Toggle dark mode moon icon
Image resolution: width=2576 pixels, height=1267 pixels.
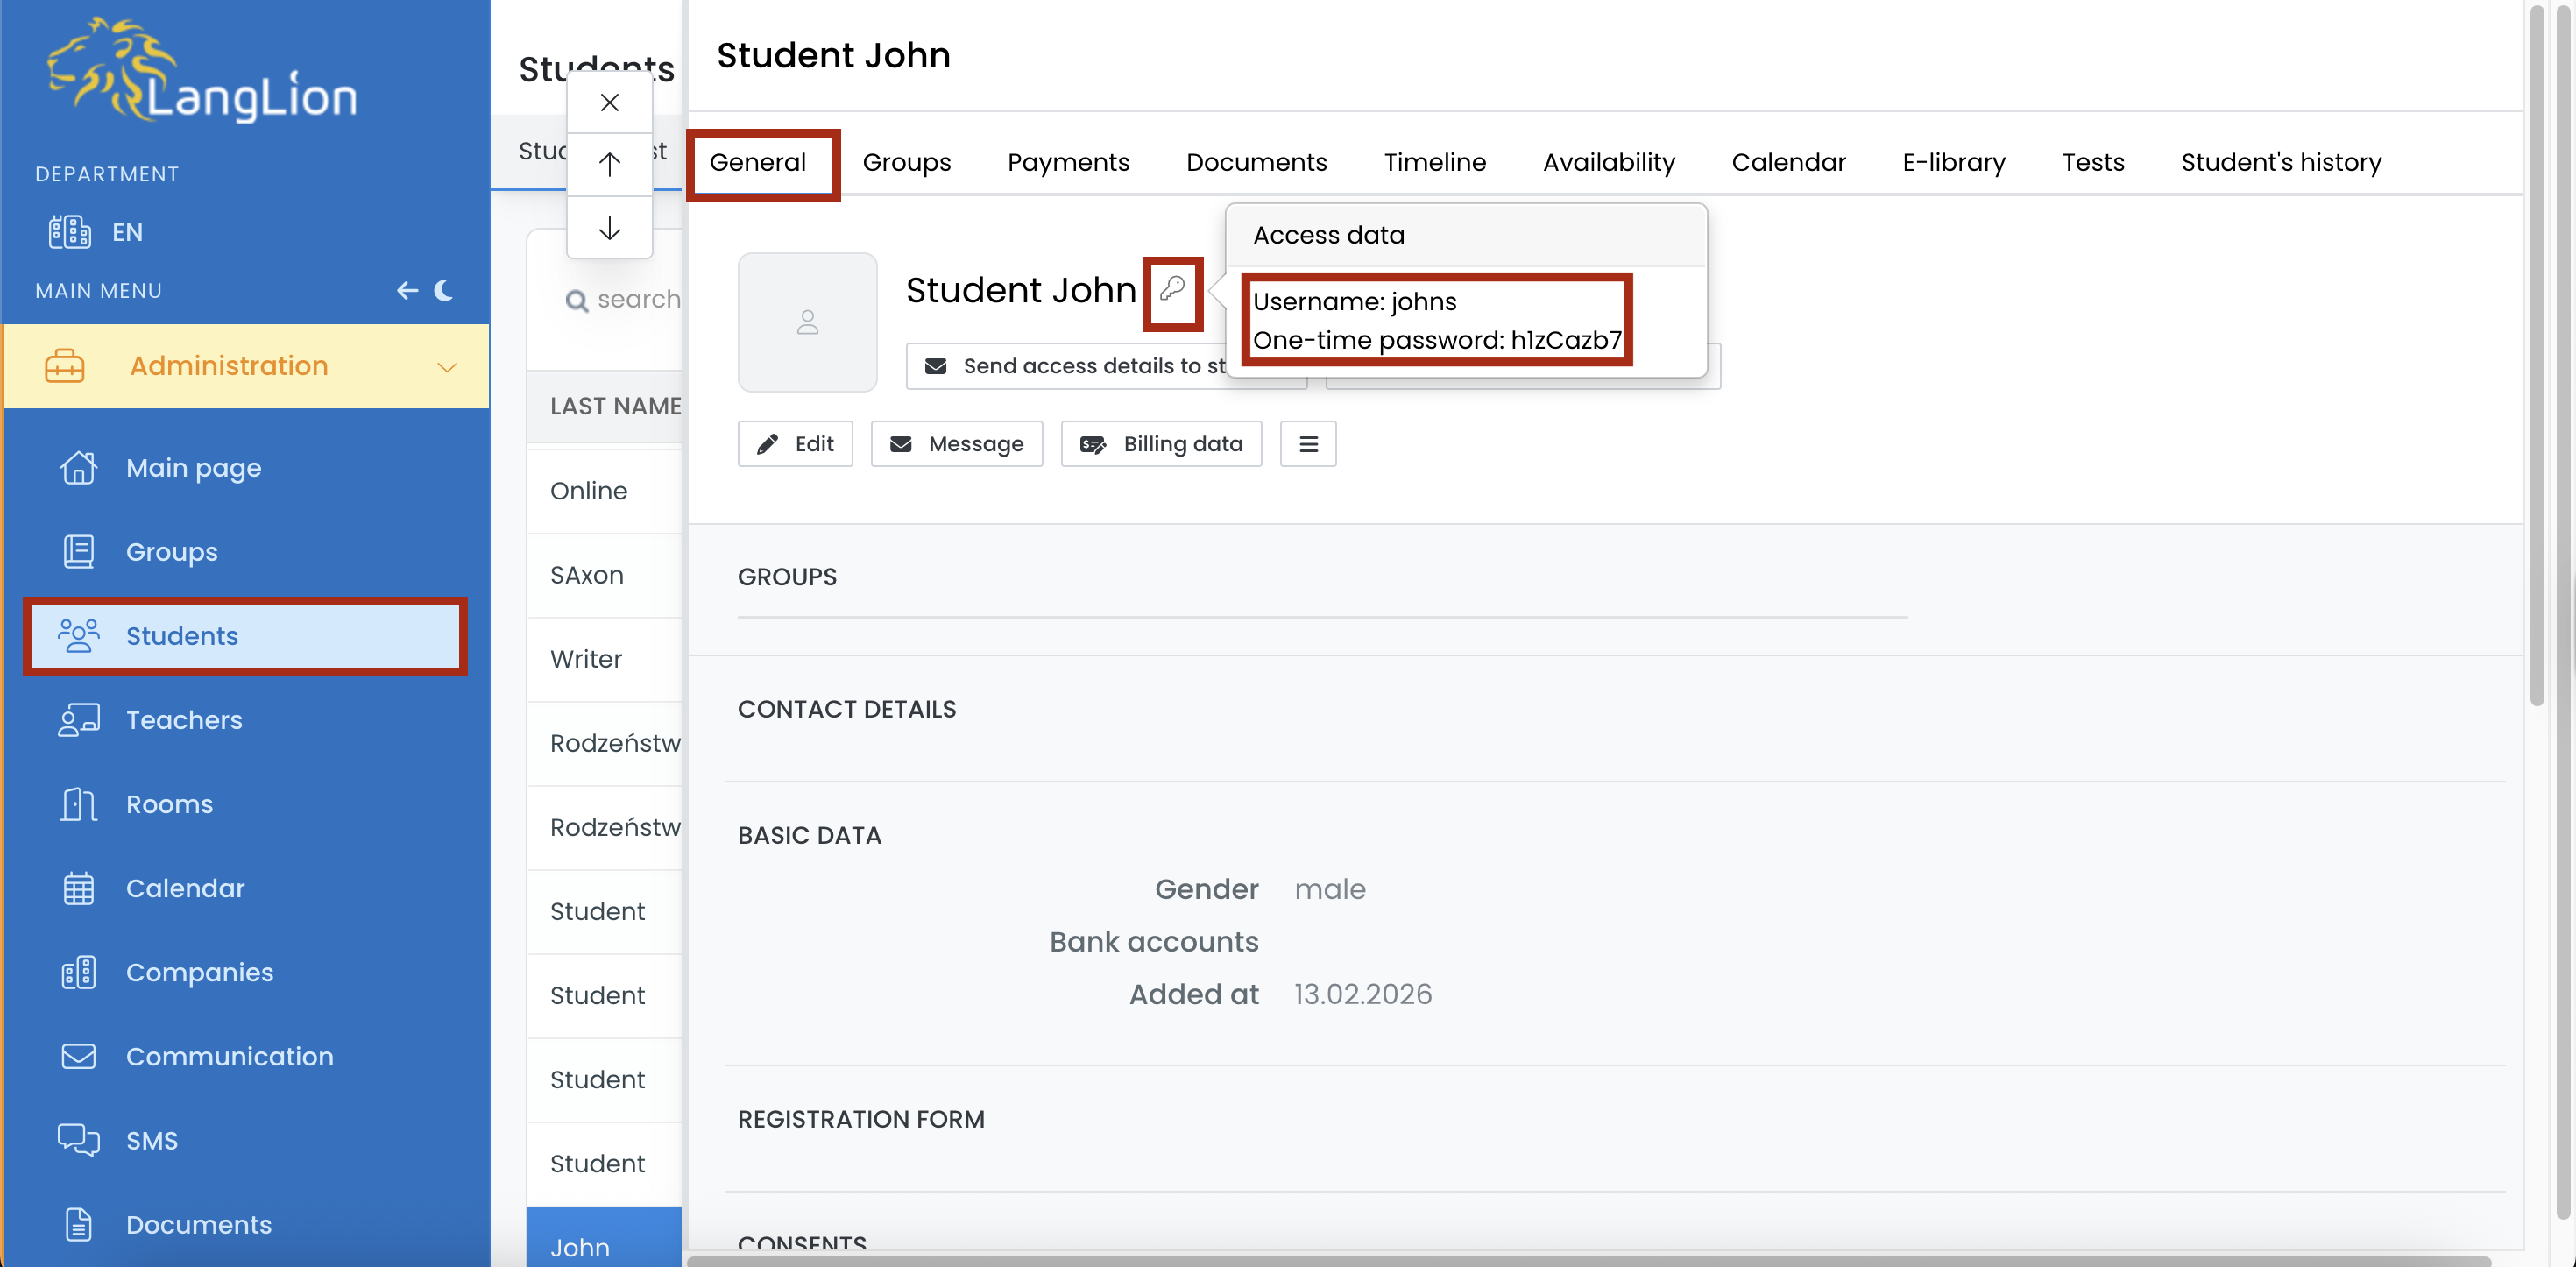tap(444, 290)
